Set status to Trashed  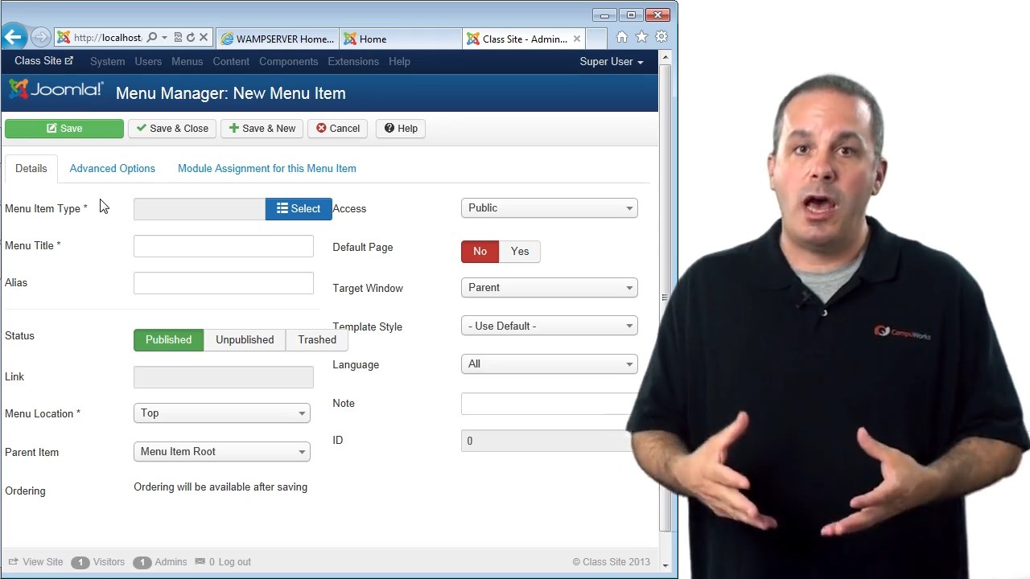(x=317, y=339)
